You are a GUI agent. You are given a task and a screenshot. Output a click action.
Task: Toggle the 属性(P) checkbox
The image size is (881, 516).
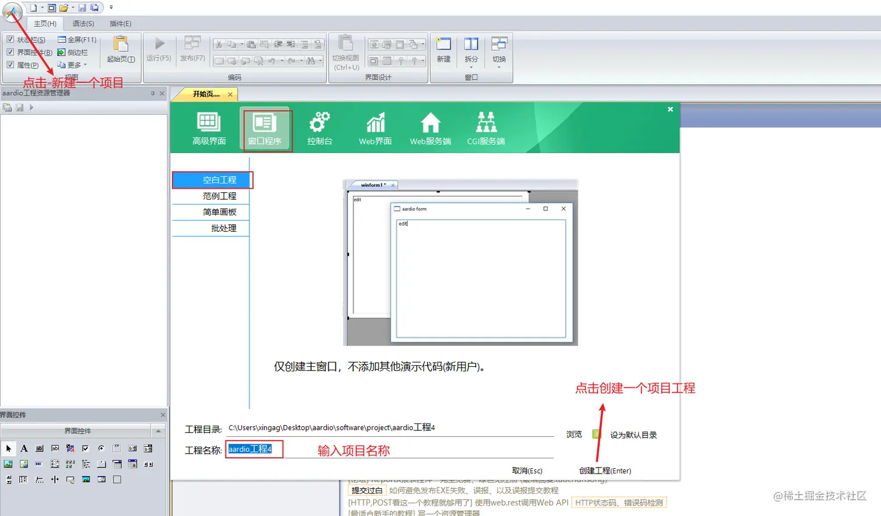[x=10, y=65]
